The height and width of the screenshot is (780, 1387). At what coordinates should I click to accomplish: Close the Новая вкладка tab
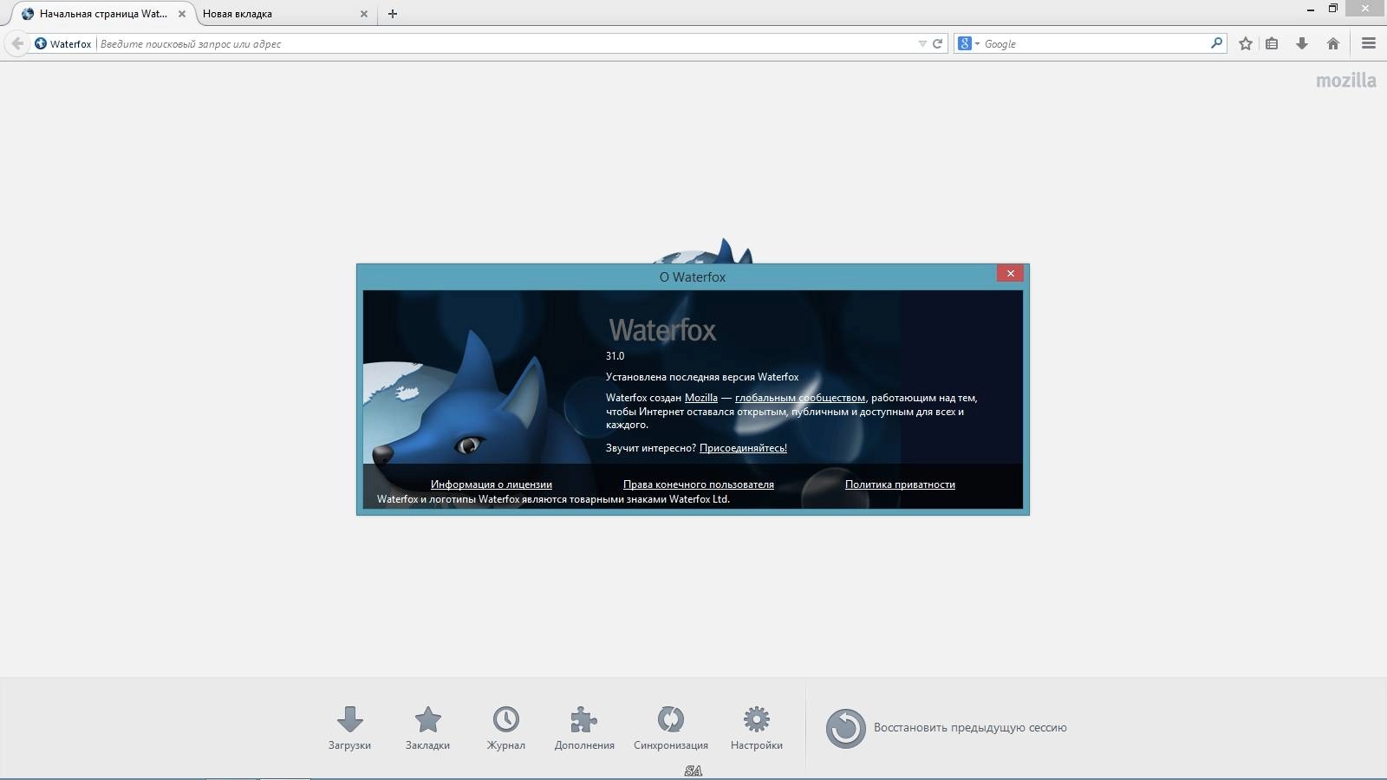pos(364,14)
